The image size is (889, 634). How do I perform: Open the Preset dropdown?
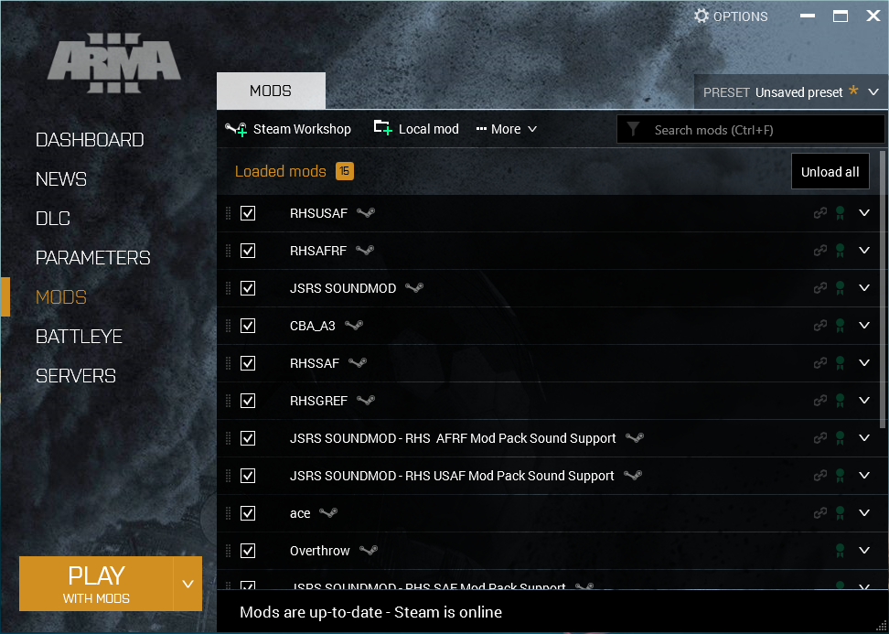(x=873, y=92)
